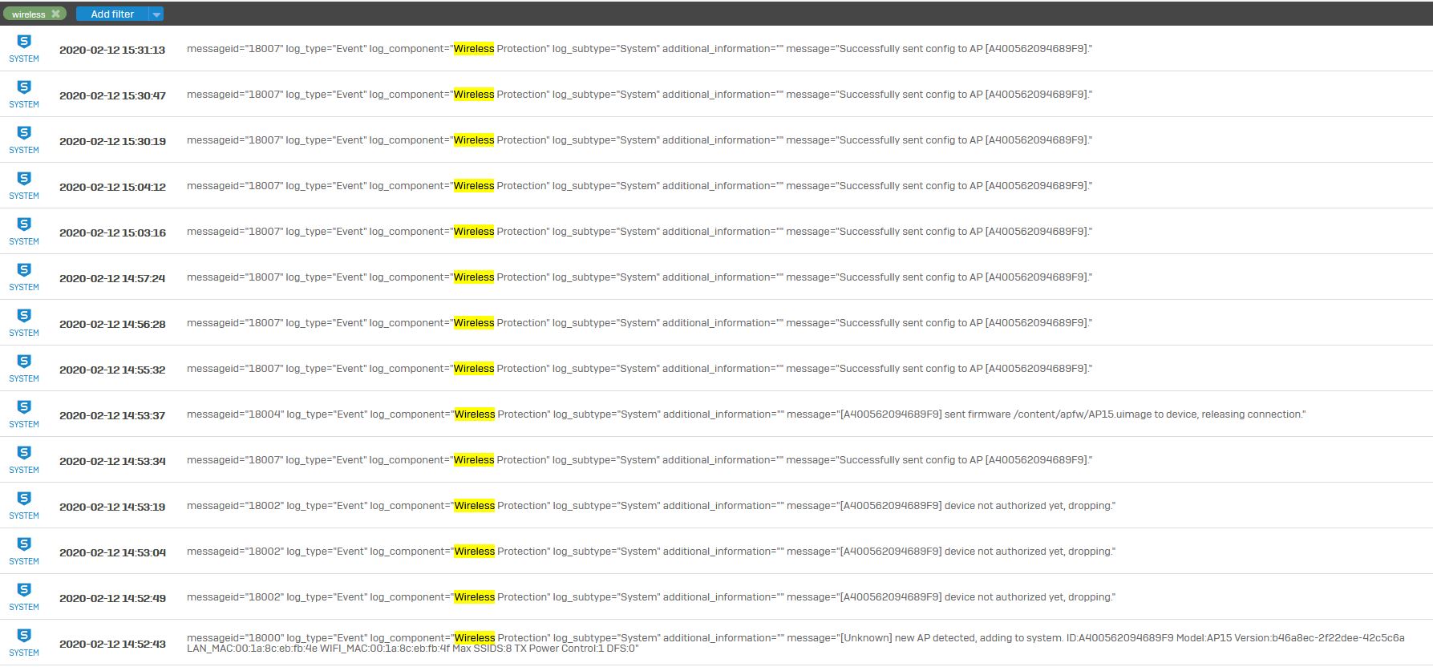Image resolution: width=1433 pixels, height=667 pixels.
Task: Select timestamp 2020-02-12 14:53:04
Action: (x=112, y=552)
